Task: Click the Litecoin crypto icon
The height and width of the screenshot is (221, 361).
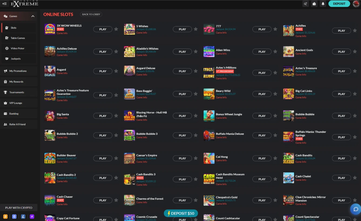Action: [x=23, y=216]
